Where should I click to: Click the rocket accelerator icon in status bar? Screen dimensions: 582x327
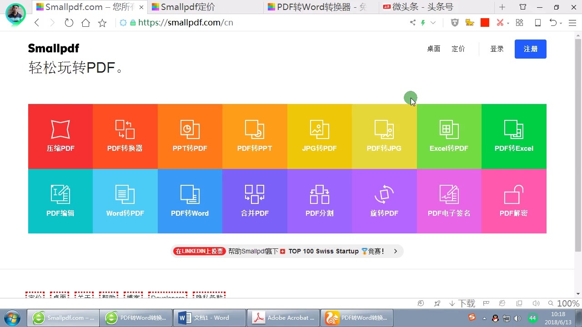point(437,303)
